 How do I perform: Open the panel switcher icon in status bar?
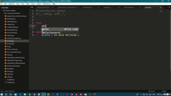point(2,91)
